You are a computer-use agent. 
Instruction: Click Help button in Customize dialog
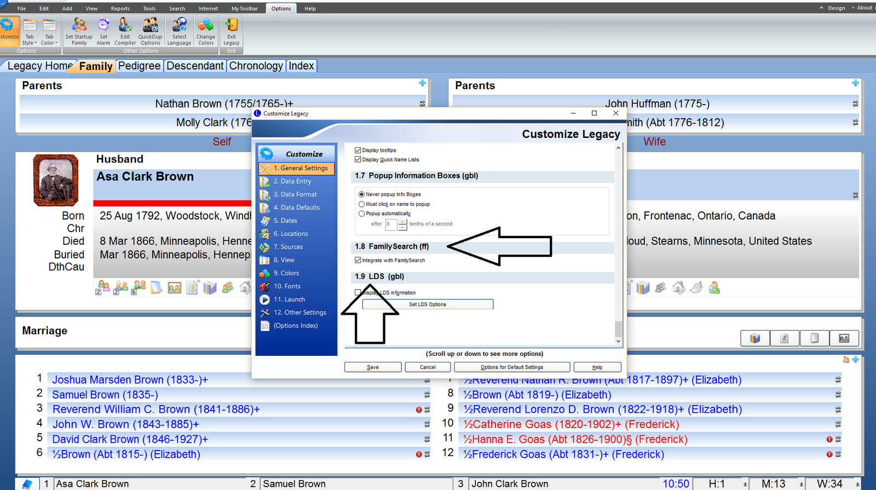pos(597,367)
